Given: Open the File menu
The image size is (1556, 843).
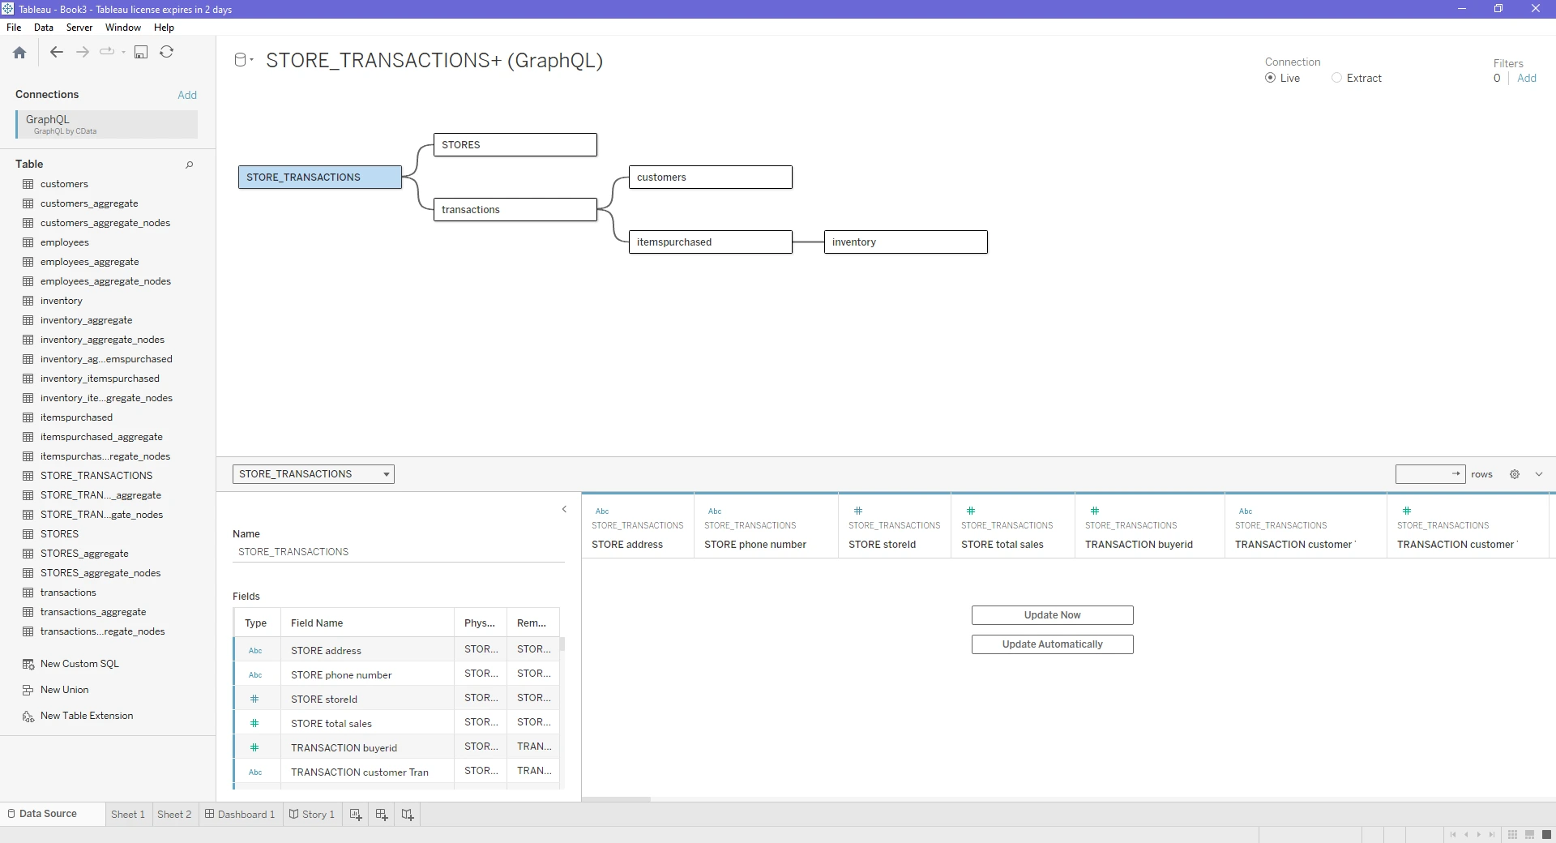Looking at the screenshot, I should click(14, 28).
